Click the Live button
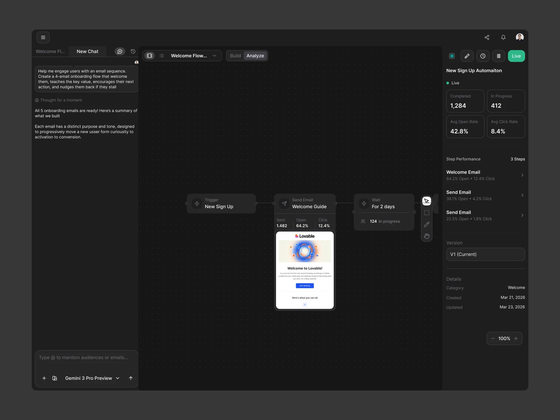The width and height of the screenshot is (560, 420). 517,56
